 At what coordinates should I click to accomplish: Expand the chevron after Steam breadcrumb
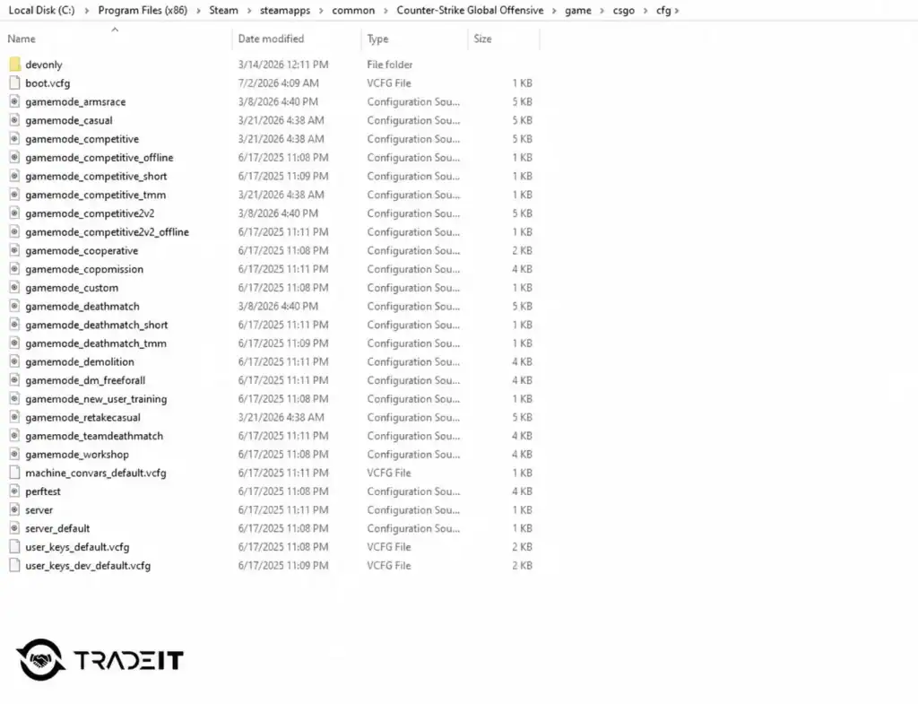249,11
